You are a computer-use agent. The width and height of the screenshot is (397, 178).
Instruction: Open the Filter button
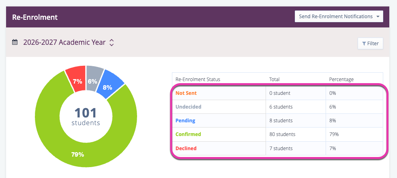click(x=370, y=44)
